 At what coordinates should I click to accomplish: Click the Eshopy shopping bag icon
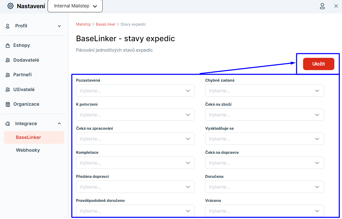[x=8, y=46]
